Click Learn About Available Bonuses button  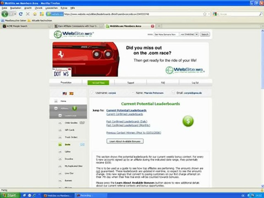coord(125,141)
